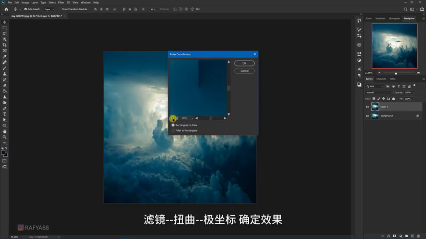This screenshot has height=239, width=426.
Task: Hide Layer 1 using its eye icon
Action: [x=367, y=107]
